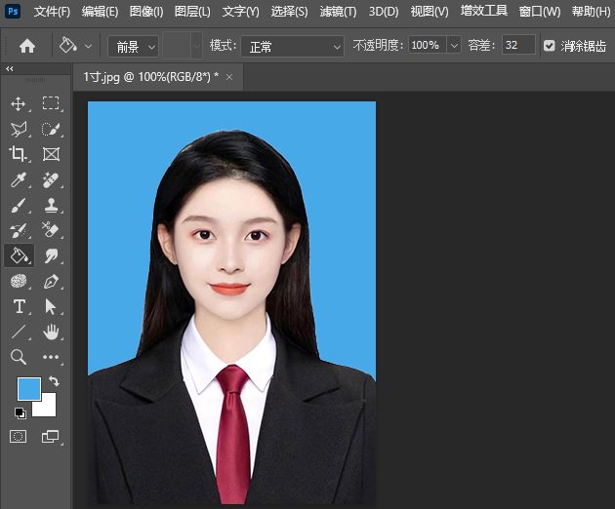Select the Crop tool
This screenshot has width=615, height=509.
point(19,154)
